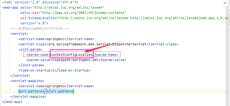Click fold marker at closing servlet-mapping tag
The width and height of the screenshot is (230, 106).
1,97
